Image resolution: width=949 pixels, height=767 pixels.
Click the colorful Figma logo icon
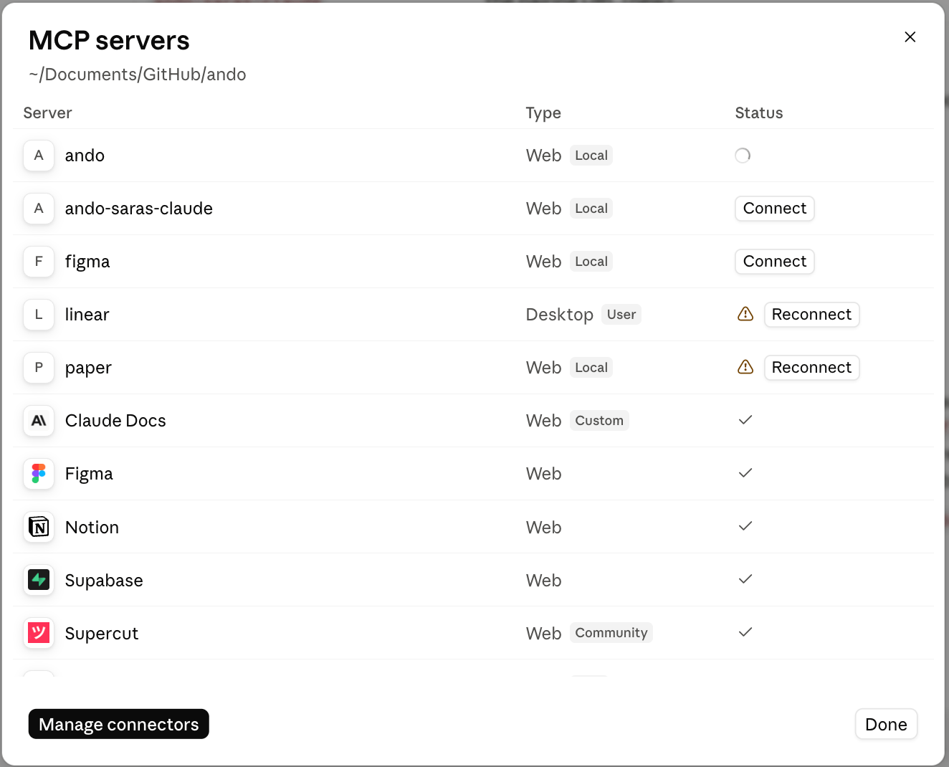coord(39,474)
